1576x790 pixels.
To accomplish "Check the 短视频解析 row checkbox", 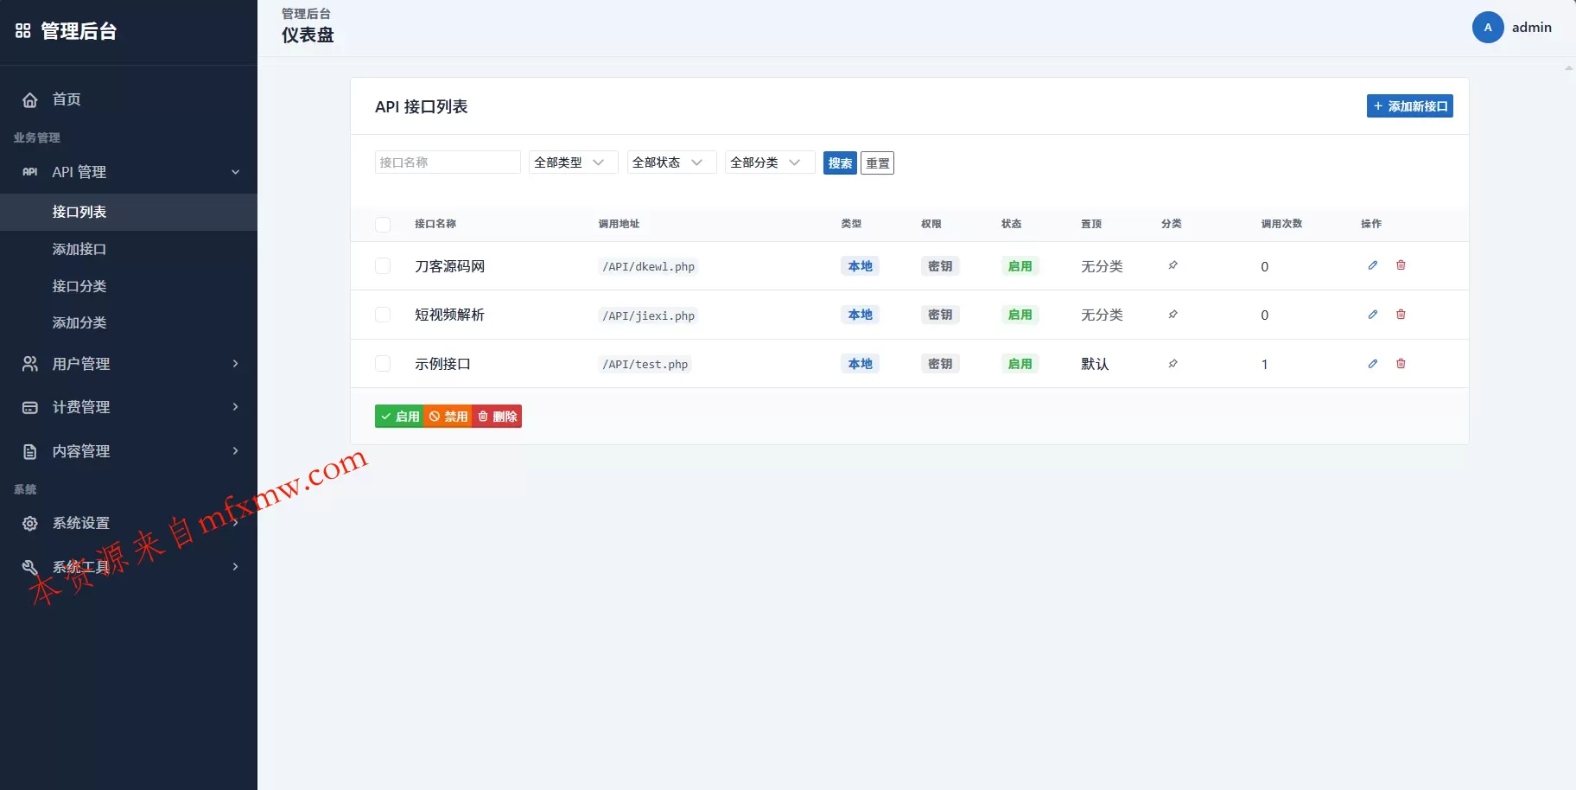I will [x=383, y=315].
